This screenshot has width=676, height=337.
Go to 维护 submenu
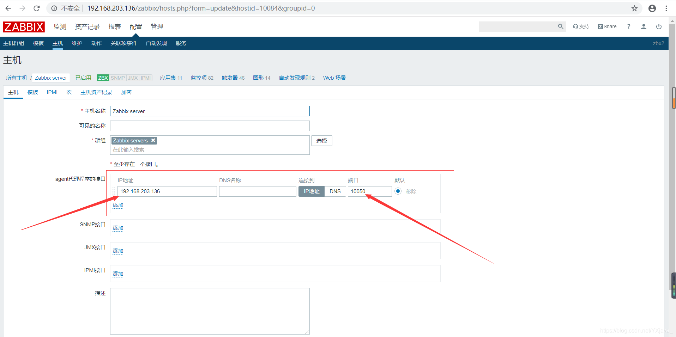pyautogui.click(x=77, y=43)
